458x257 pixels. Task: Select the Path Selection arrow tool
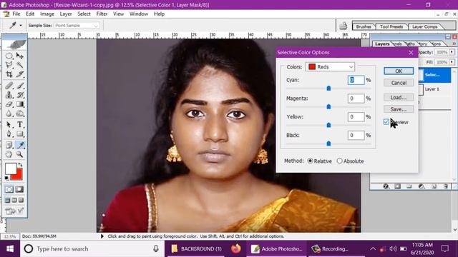click(x=9, y=125)
